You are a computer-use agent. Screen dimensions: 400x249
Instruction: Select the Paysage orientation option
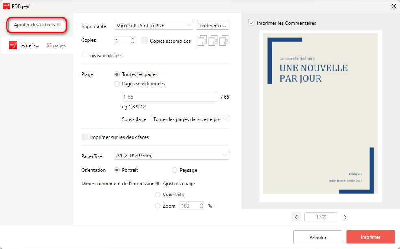[x=174, y=170]
